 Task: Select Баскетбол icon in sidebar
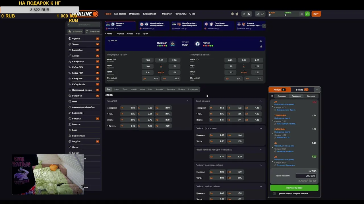tap(70, 50)
